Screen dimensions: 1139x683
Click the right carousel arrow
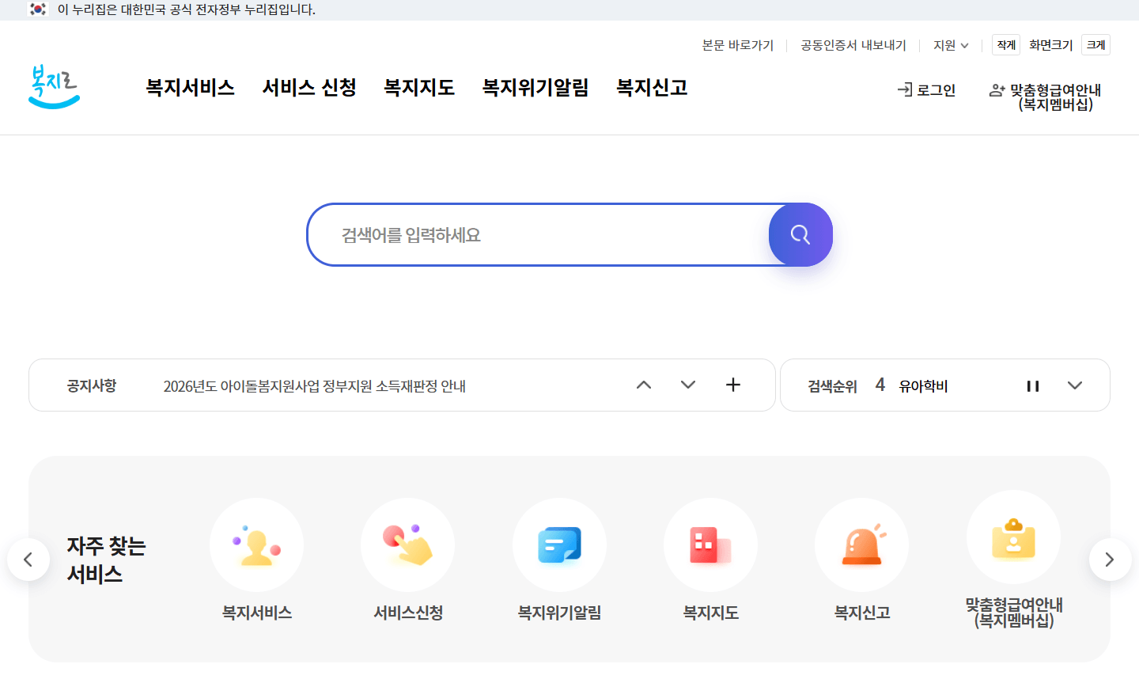coord(1109,560)
